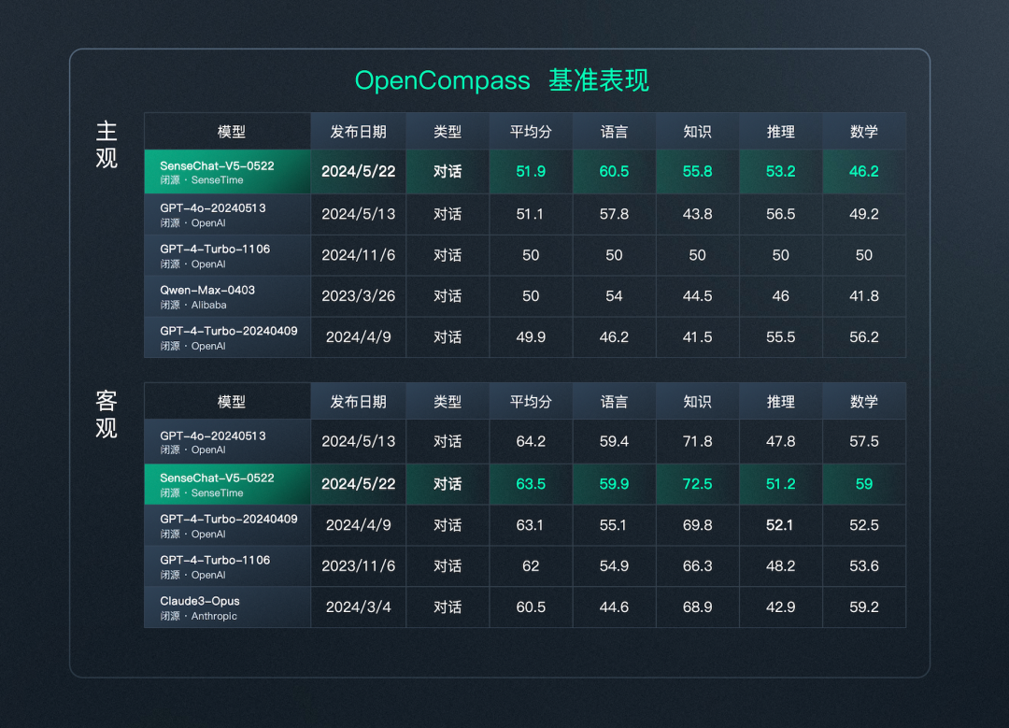The width and height of the screenshot is (1009, 728).
Task: Click the 客观 section label
Action: point(107,414)
